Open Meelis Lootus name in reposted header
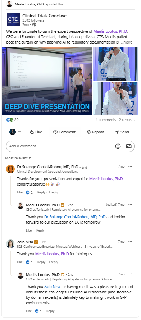Screen dimensions: 141x320 [x=29, y=4]
